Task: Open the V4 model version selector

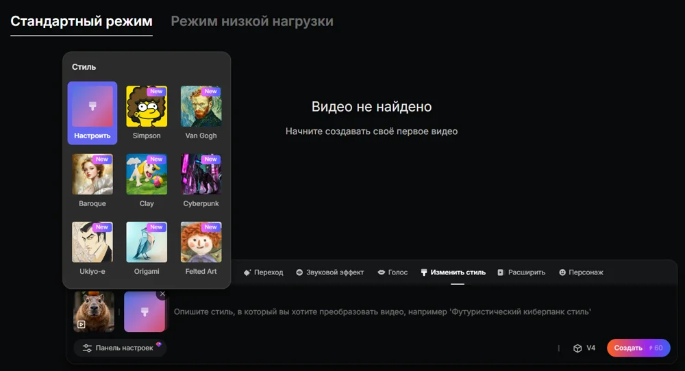Action: tap(584, 348)
